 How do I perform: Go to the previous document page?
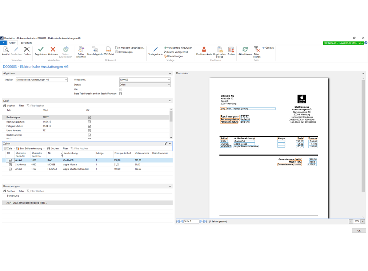pyautogui.click(x=182, y=221)
